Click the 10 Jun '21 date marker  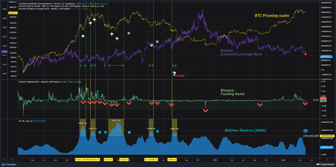click(108, 159)
